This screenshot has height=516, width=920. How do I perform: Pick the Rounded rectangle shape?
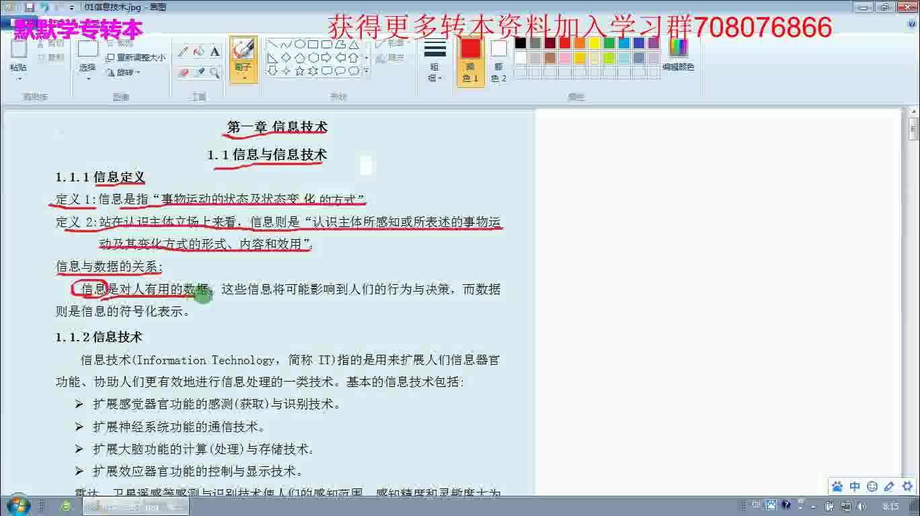[326, 44]
